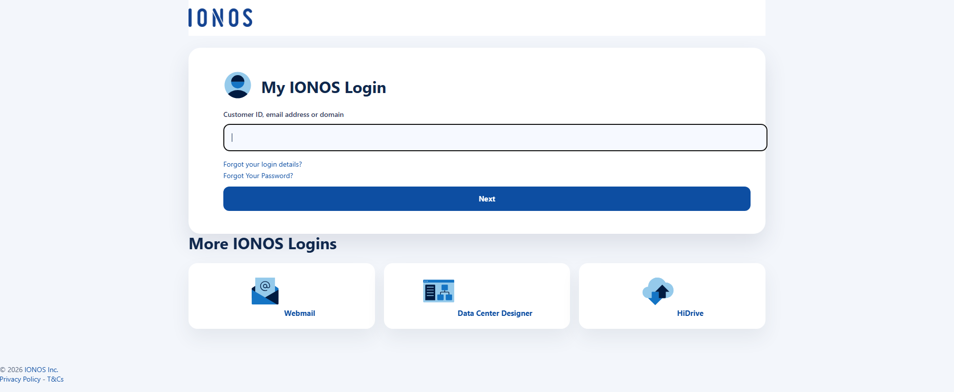
Task: Go to the HiDrive login link
Action: (690, 313)
